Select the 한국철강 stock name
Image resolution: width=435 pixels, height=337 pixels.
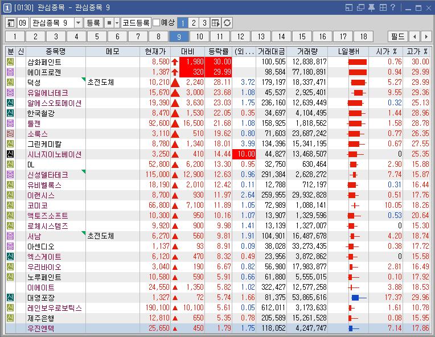[x=41, y=113]
